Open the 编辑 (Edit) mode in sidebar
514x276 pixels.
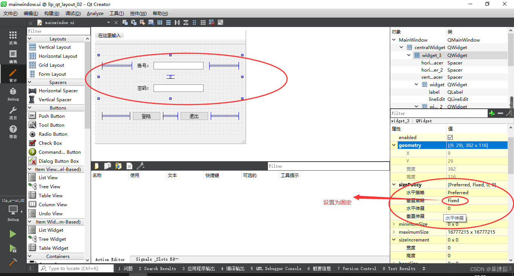(x=13, y=57)
